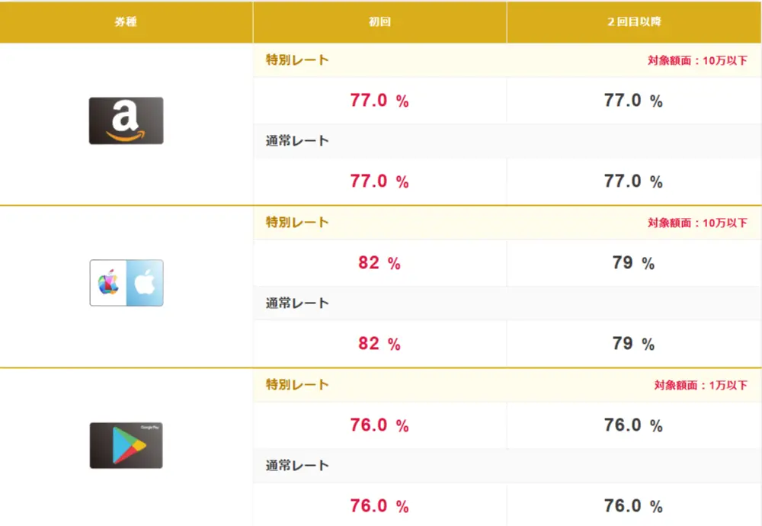Image resolution: width=762 pixels, height=526 pixels.
Task: Click Google Play special first-time 76.0% rate
Action: click(x=379, y=425)
